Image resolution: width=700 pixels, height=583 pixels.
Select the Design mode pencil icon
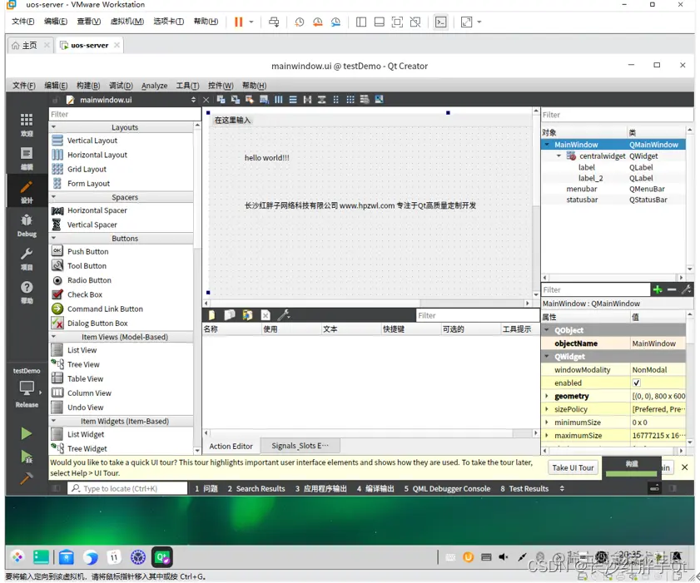27,192
